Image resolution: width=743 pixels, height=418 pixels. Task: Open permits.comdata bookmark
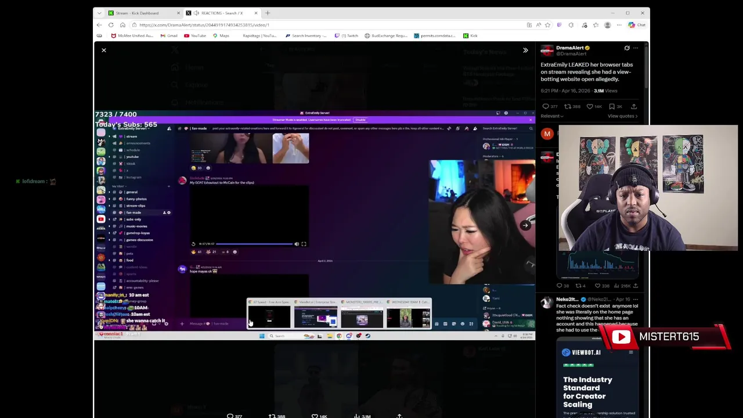(435, 36)
